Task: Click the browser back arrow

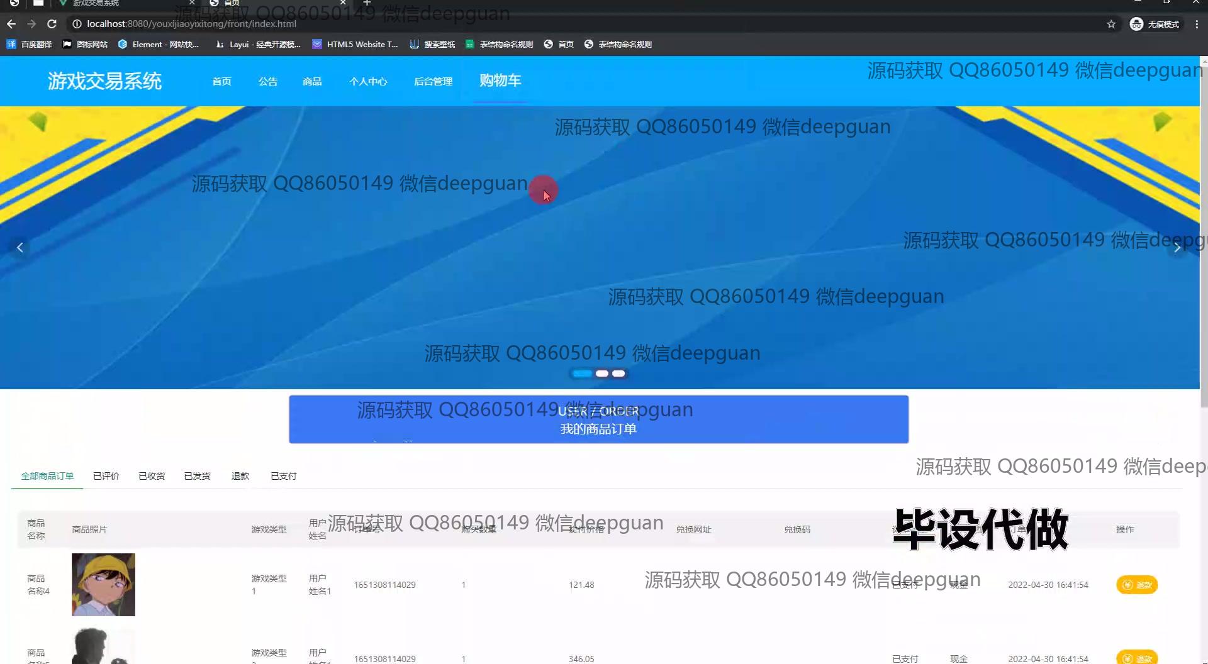Action: click(x=11, y=24)
